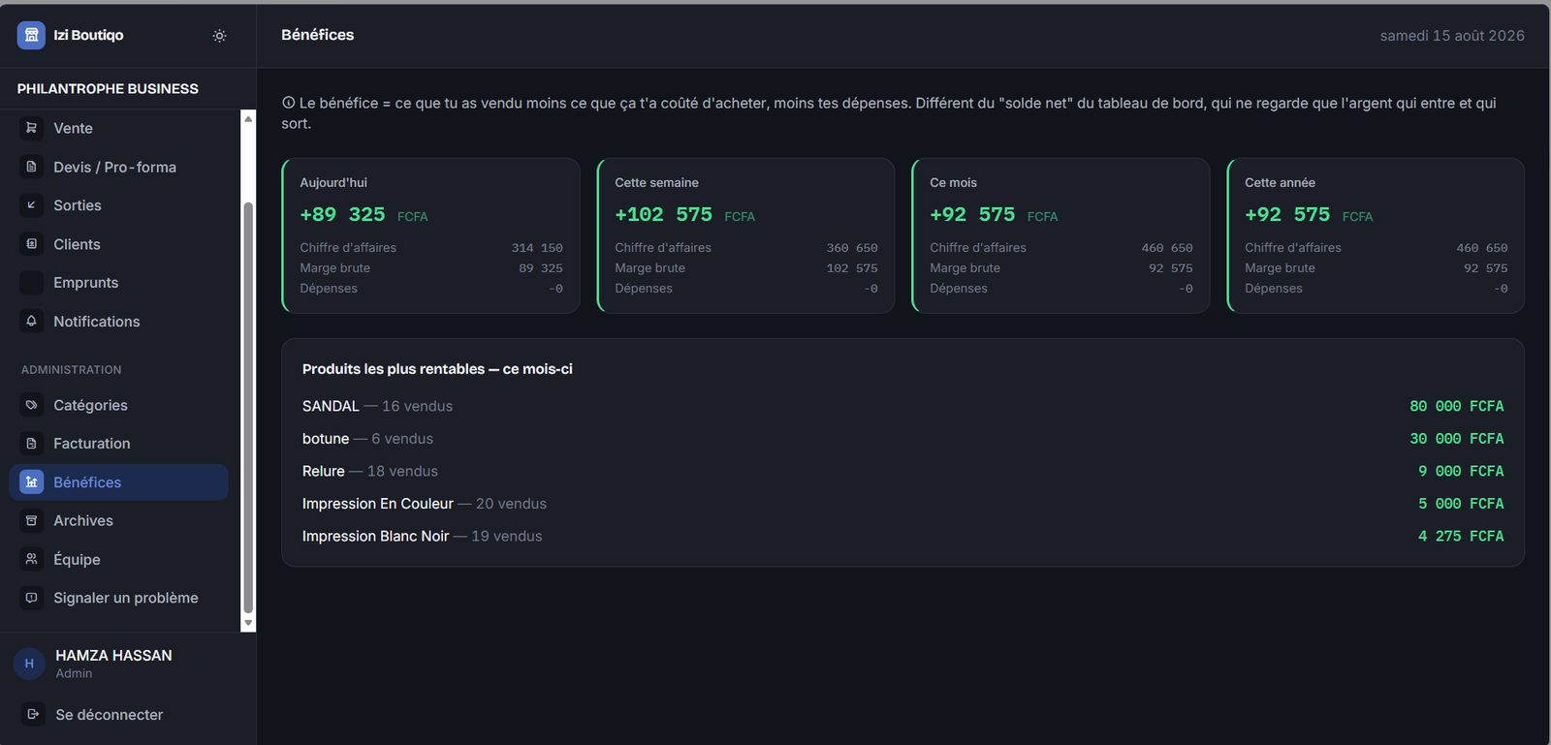Click the Produits les plus rentables heading
This screenshot has height=745, width=1551.
[437, 369]
